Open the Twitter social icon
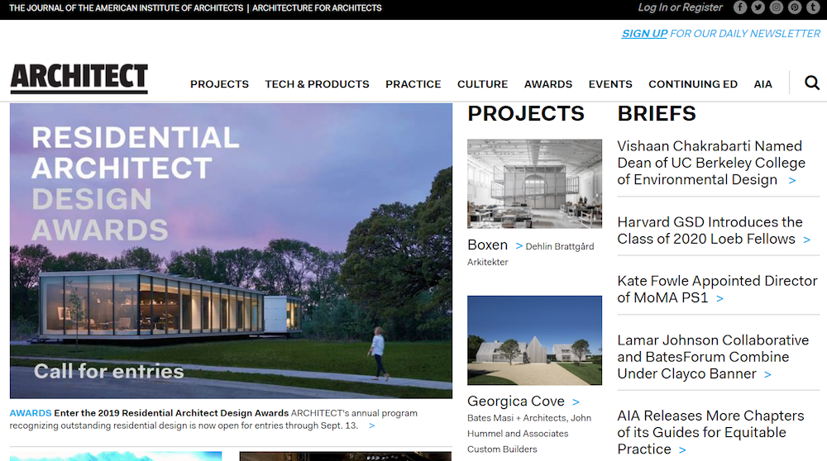Image resolution: width=827 pixels, height=461 pixels. 758,7
